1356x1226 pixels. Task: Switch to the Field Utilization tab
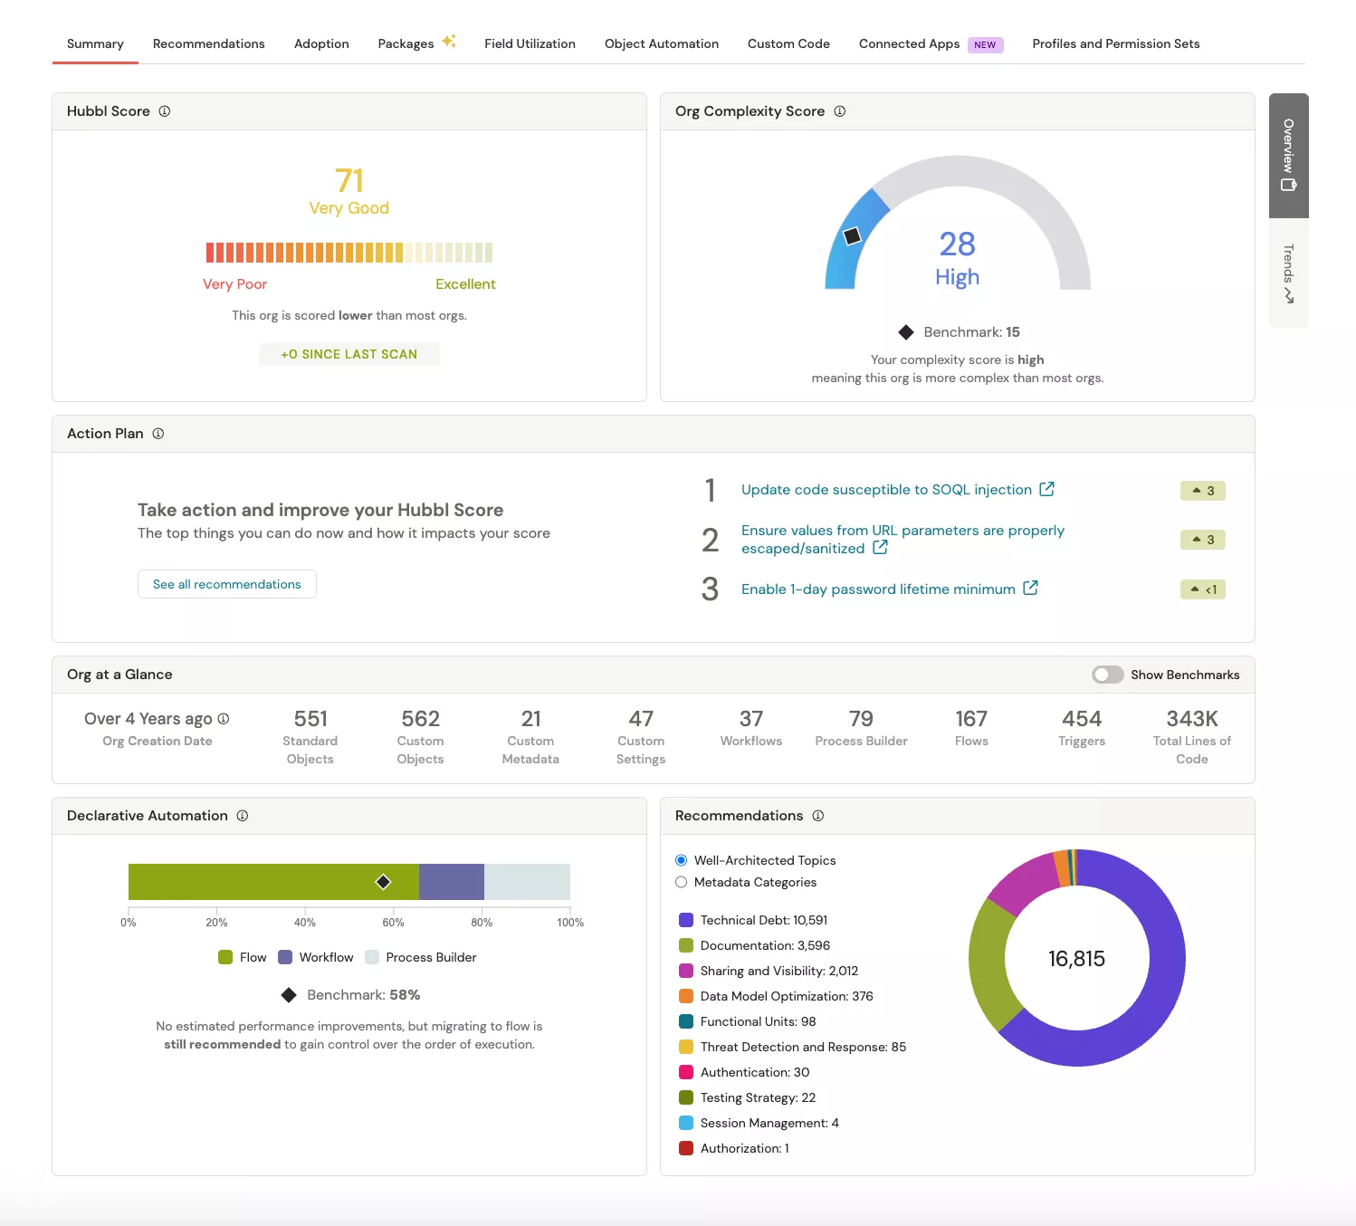[x=530, y=43]
